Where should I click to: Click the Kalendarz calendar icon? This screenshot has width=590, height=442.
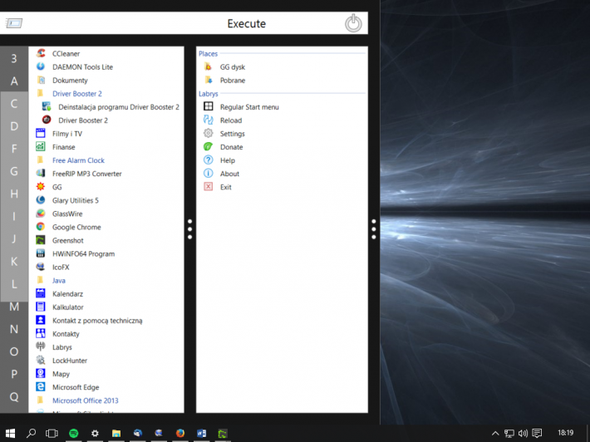(x=41, y=293)
